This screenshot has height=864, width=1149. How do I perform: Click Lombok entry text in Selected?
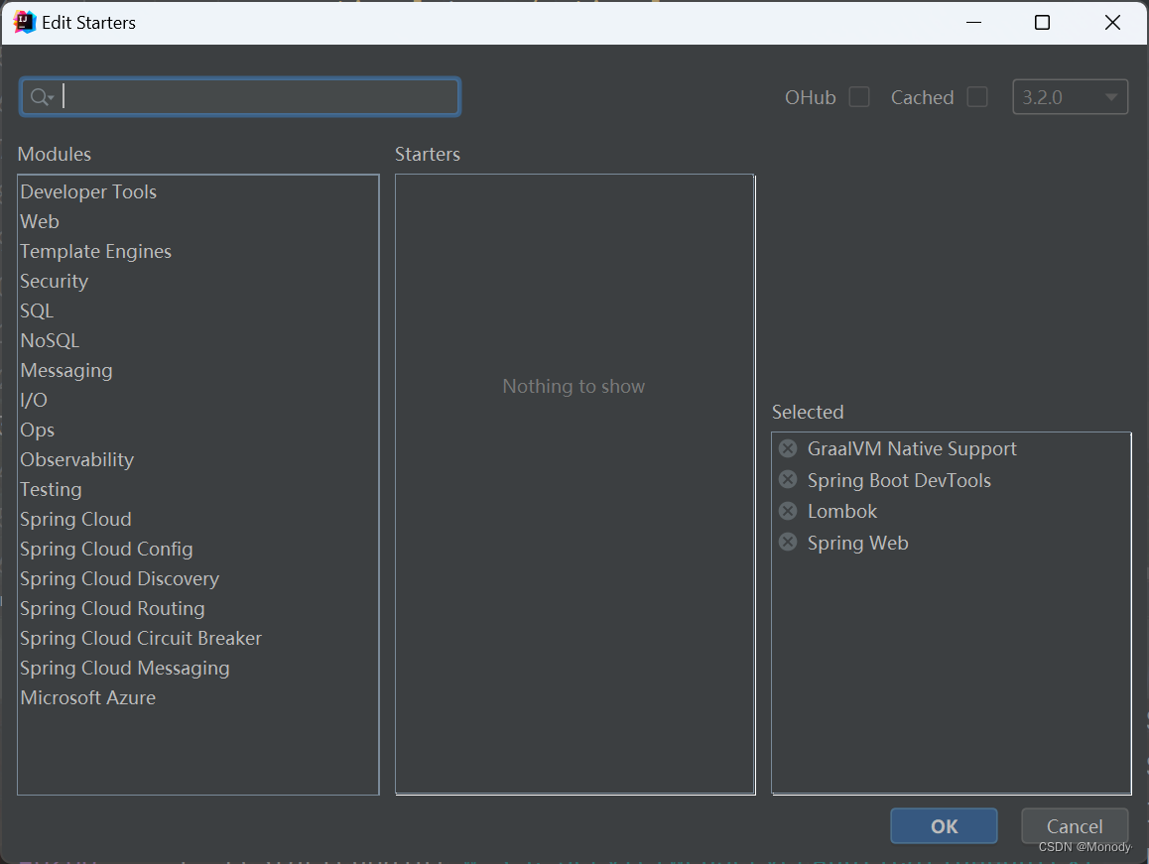pyautogui.click(x=842, y=511)
